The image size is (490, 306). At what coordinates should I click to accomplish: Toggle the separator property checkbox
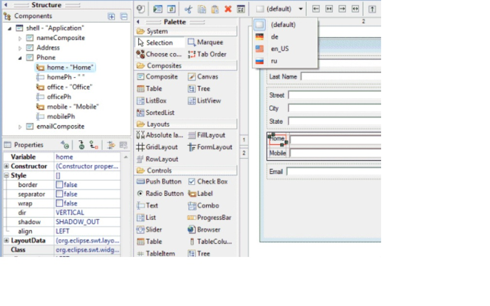click(59, 194)
